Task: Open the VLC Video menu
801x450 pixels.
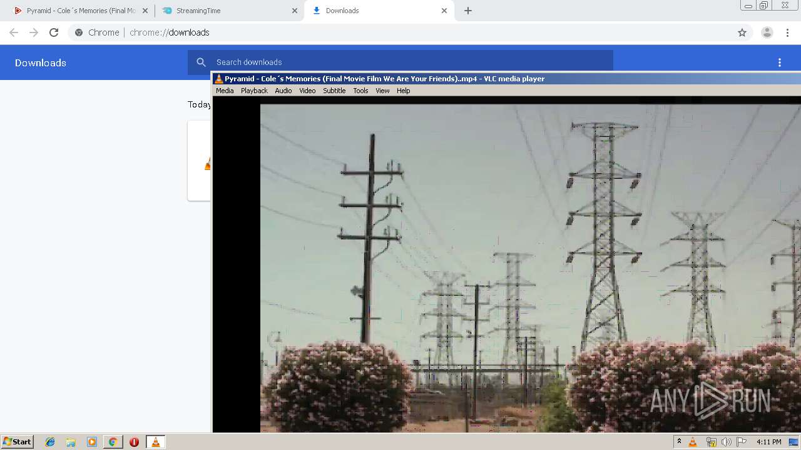Action: (307, 91)
